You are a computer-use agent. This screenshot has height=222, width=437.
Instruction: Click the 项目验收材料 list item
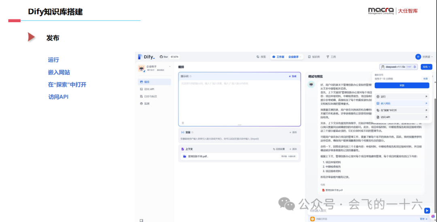(333, 171)
